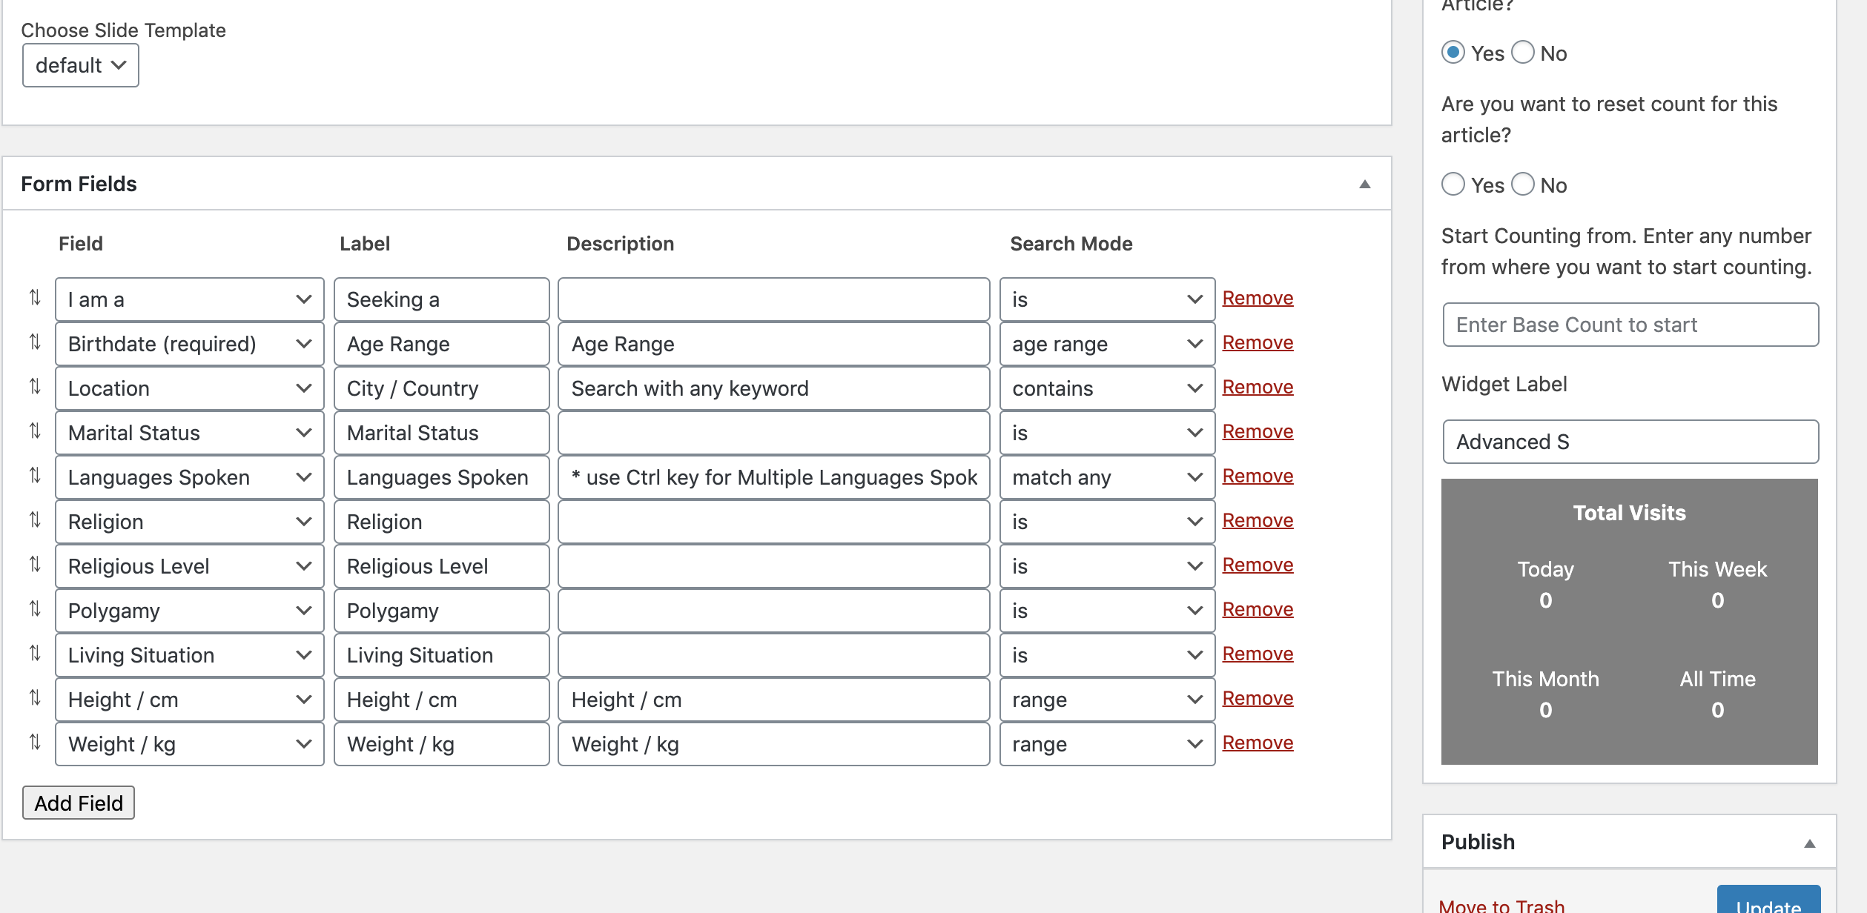Click the 'All Time' visits label
Image resolution: width=1867 pixels, height=913 pixels.
coord(1717,679)
